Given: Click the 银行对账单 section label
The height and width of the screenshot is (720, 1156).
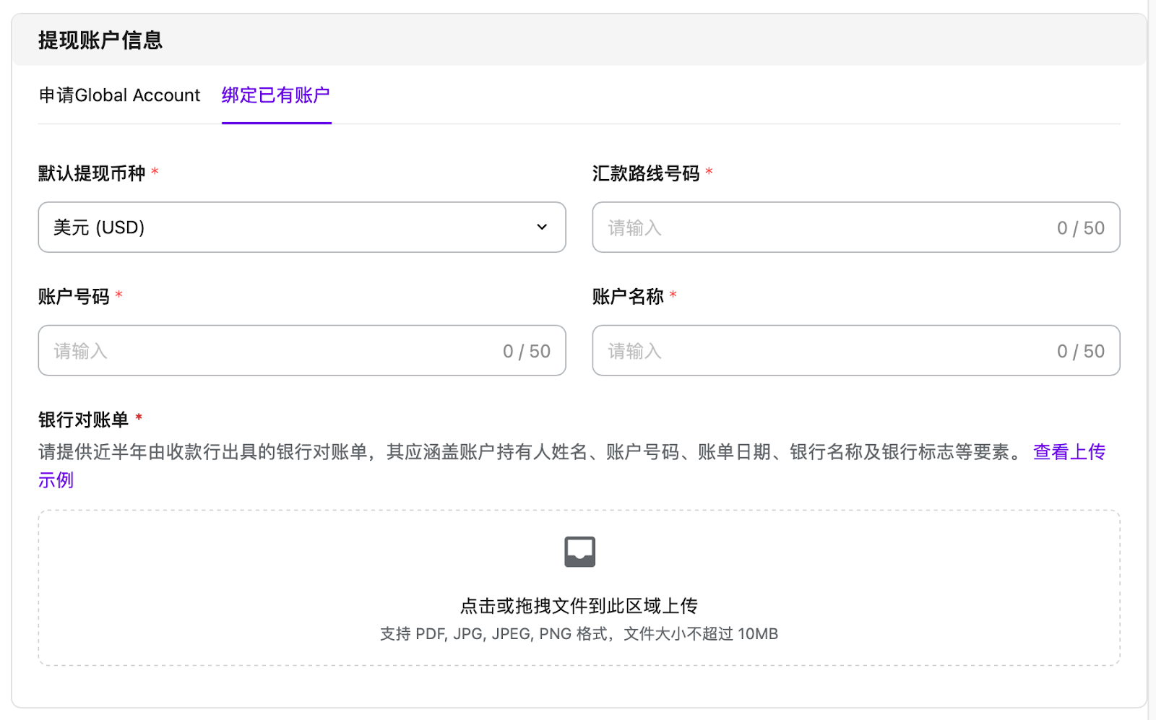Looking at the screenshot, I should [83, 420].
